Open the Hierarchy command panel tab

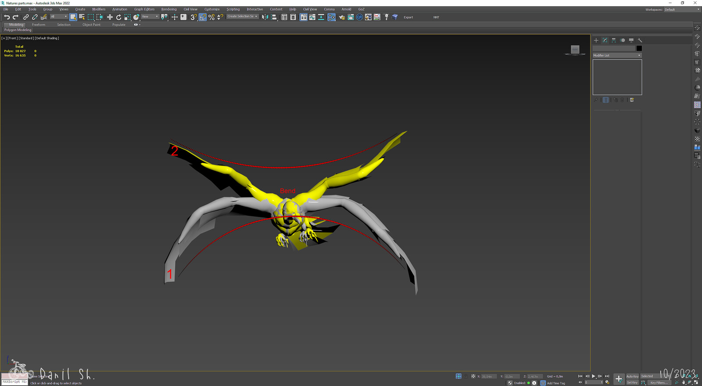(613, 40)
